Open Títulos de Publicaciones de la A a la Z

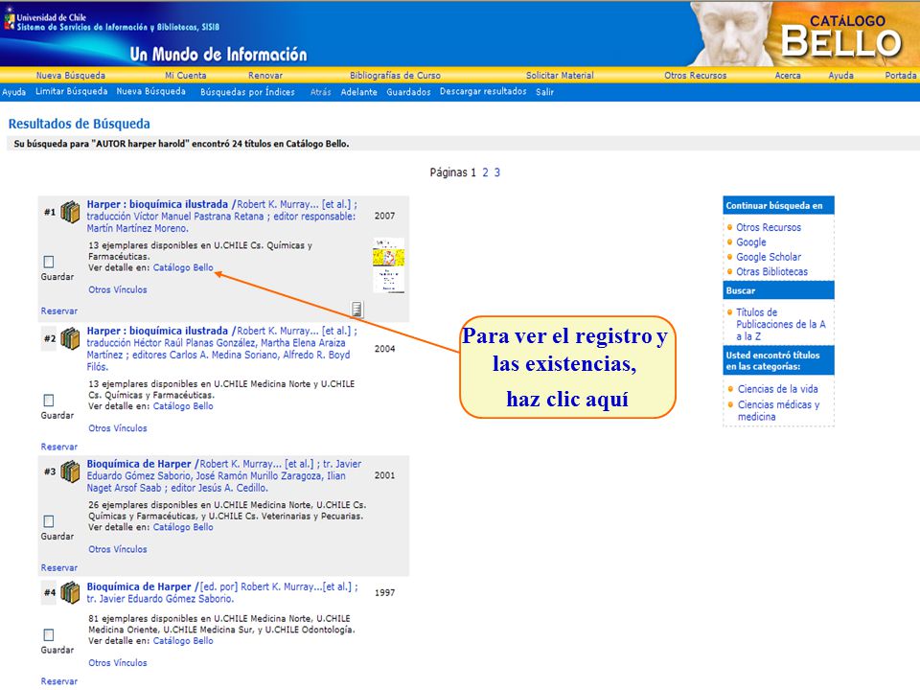coord(780,324)
